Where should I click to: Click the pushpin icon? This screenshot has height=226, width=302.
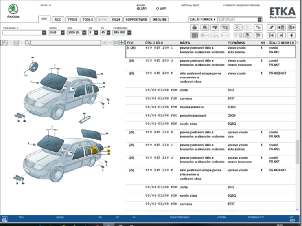(271, 27)
